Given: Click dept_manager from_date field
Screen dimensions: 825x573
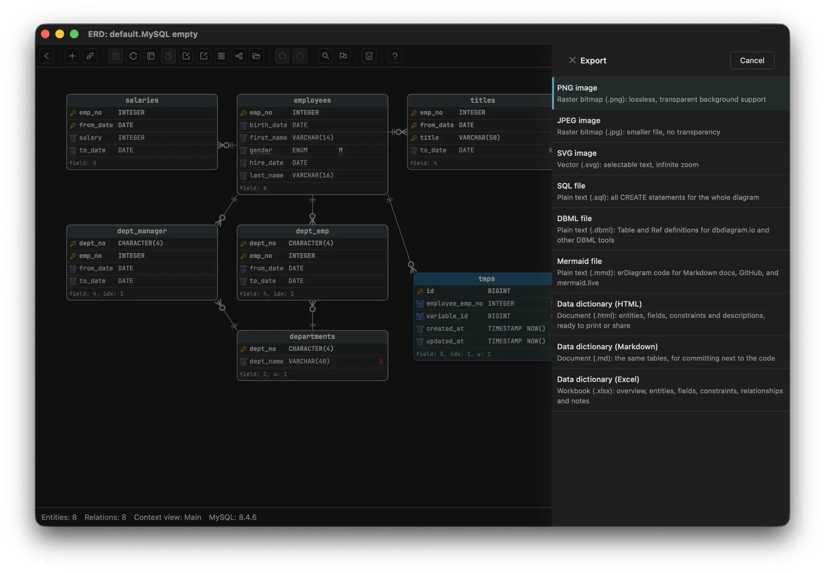Looking at the screenshot, I should pyautogui.click(x=142, y=268).
